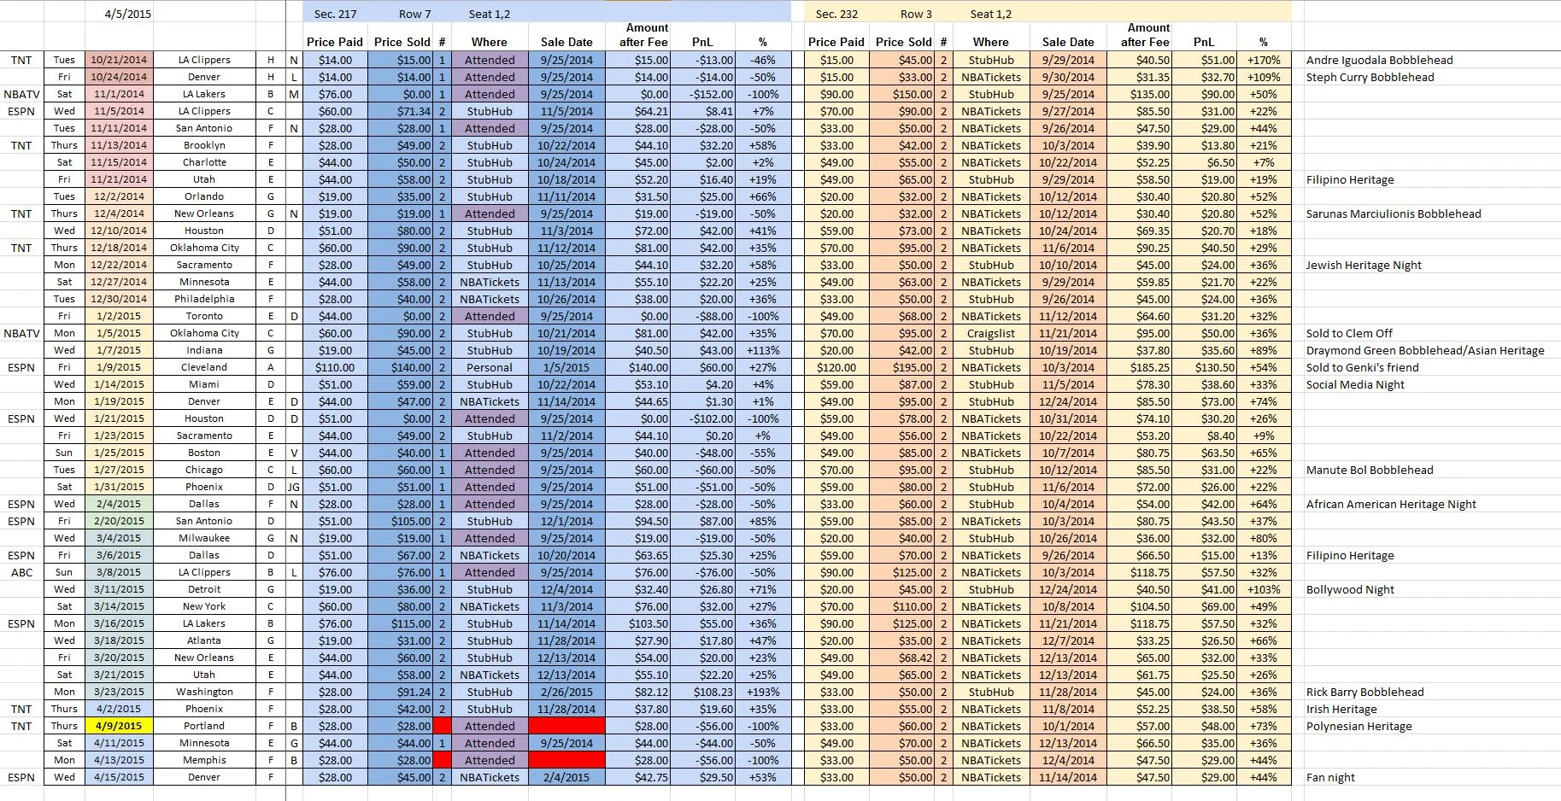Click the Detroit opponent cell
The height and width of the screenshot is (801, 1561).
(204, 589)
